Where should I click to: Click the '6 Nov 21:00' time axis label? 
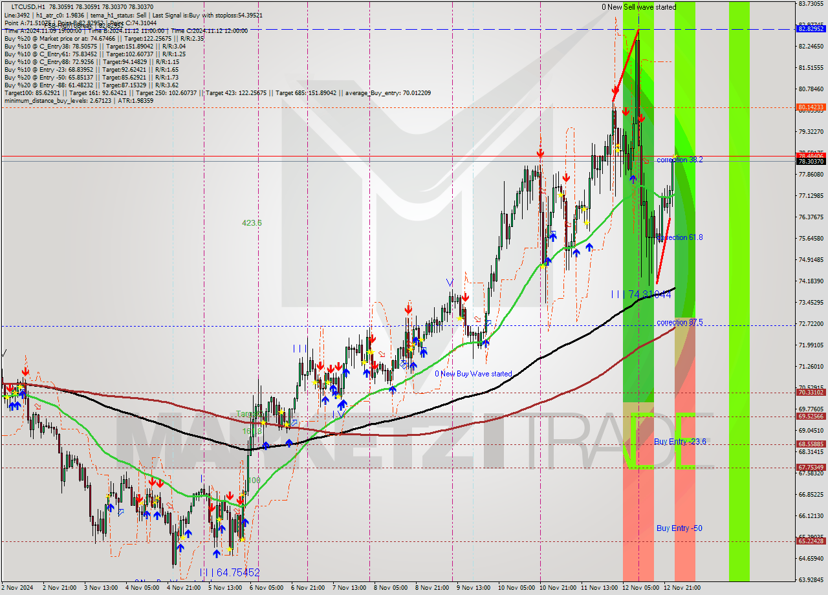pyautogui.click(x=309, y=588)
